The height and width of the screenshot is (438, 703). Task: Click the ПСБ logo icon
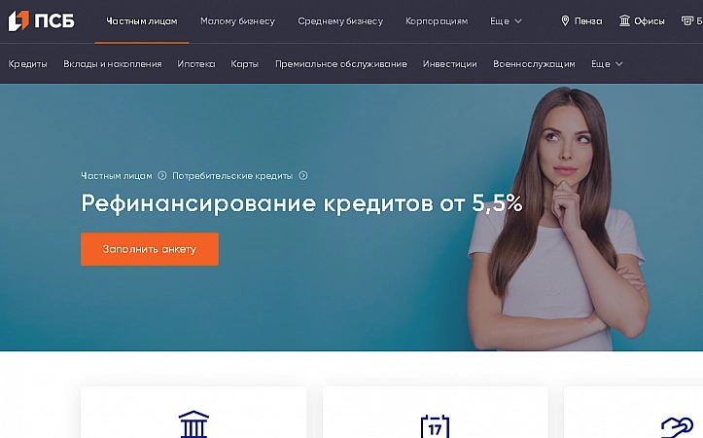point(18,20)
